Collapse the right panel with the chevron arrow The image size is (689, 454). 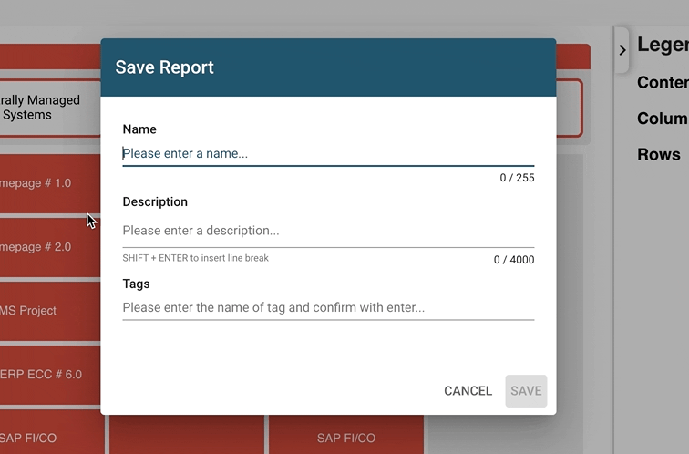click(x=622, y=50)
